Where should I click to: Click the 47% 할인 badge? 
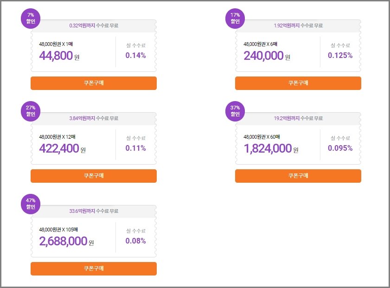pos(31,204)
